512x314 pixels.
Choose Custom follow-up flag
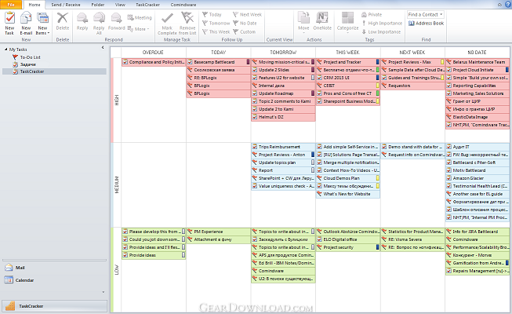pyautogui.click(x=244, y=31)
